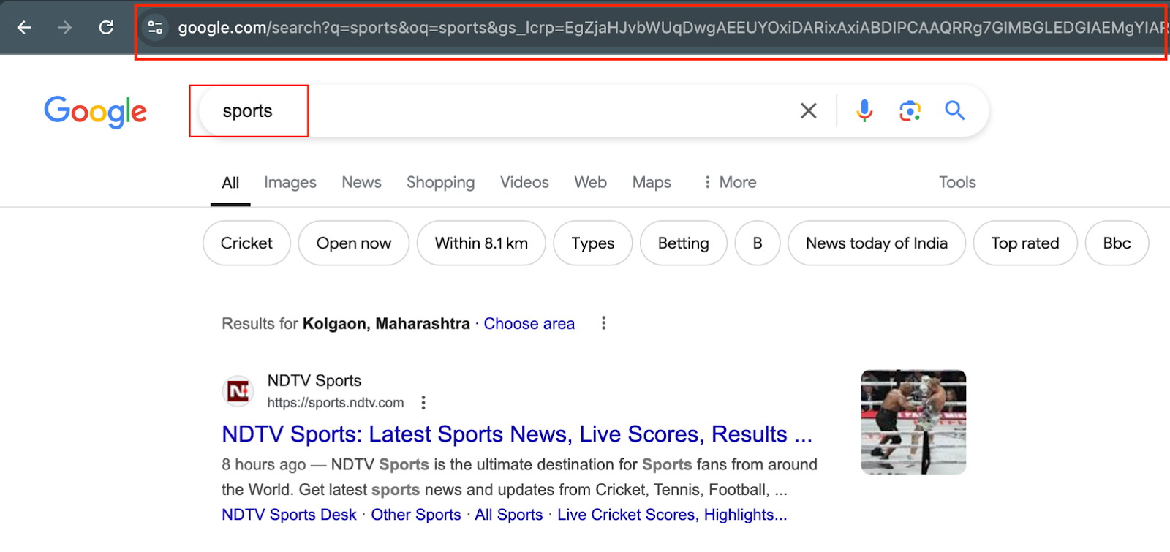
Task: Click the address bar URL
Action: 673,28
